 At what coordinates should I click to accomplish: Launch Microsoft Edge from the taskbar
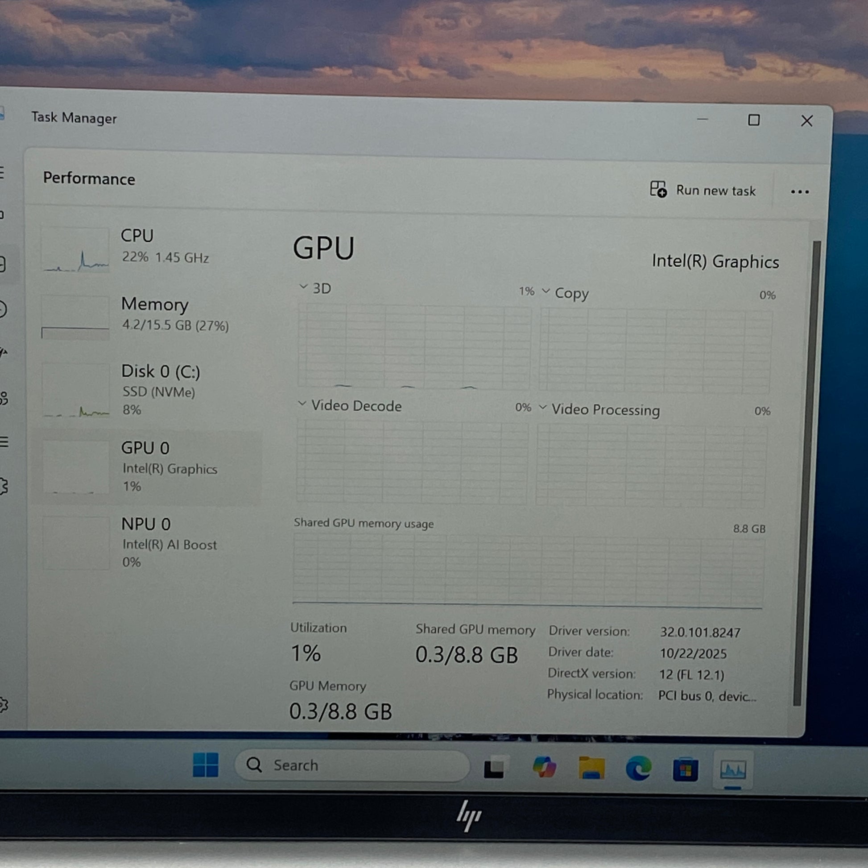pos(638,768)
